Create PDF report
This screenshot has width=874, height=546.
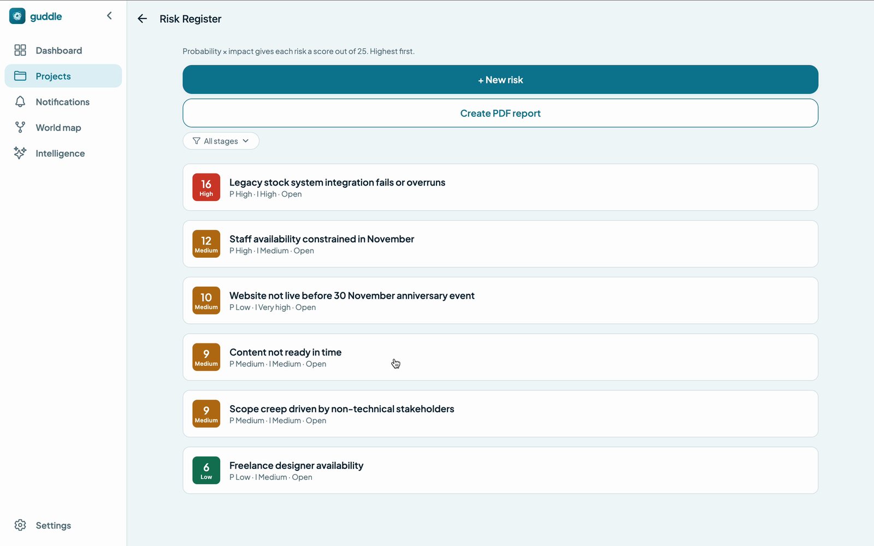500,113
